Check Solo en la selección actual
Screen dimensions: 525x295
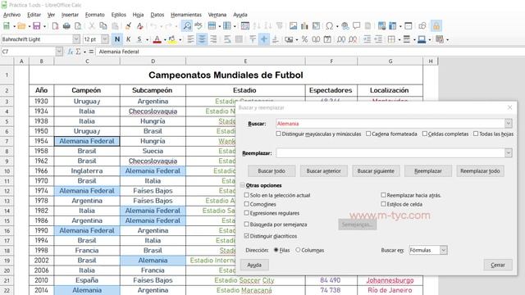[x=247, y=195]
